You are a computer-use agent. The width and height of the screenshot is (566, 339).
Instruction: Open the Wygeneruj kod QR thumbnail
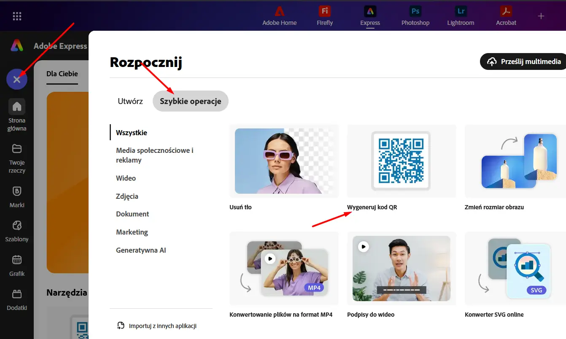[x=401, y=161]
